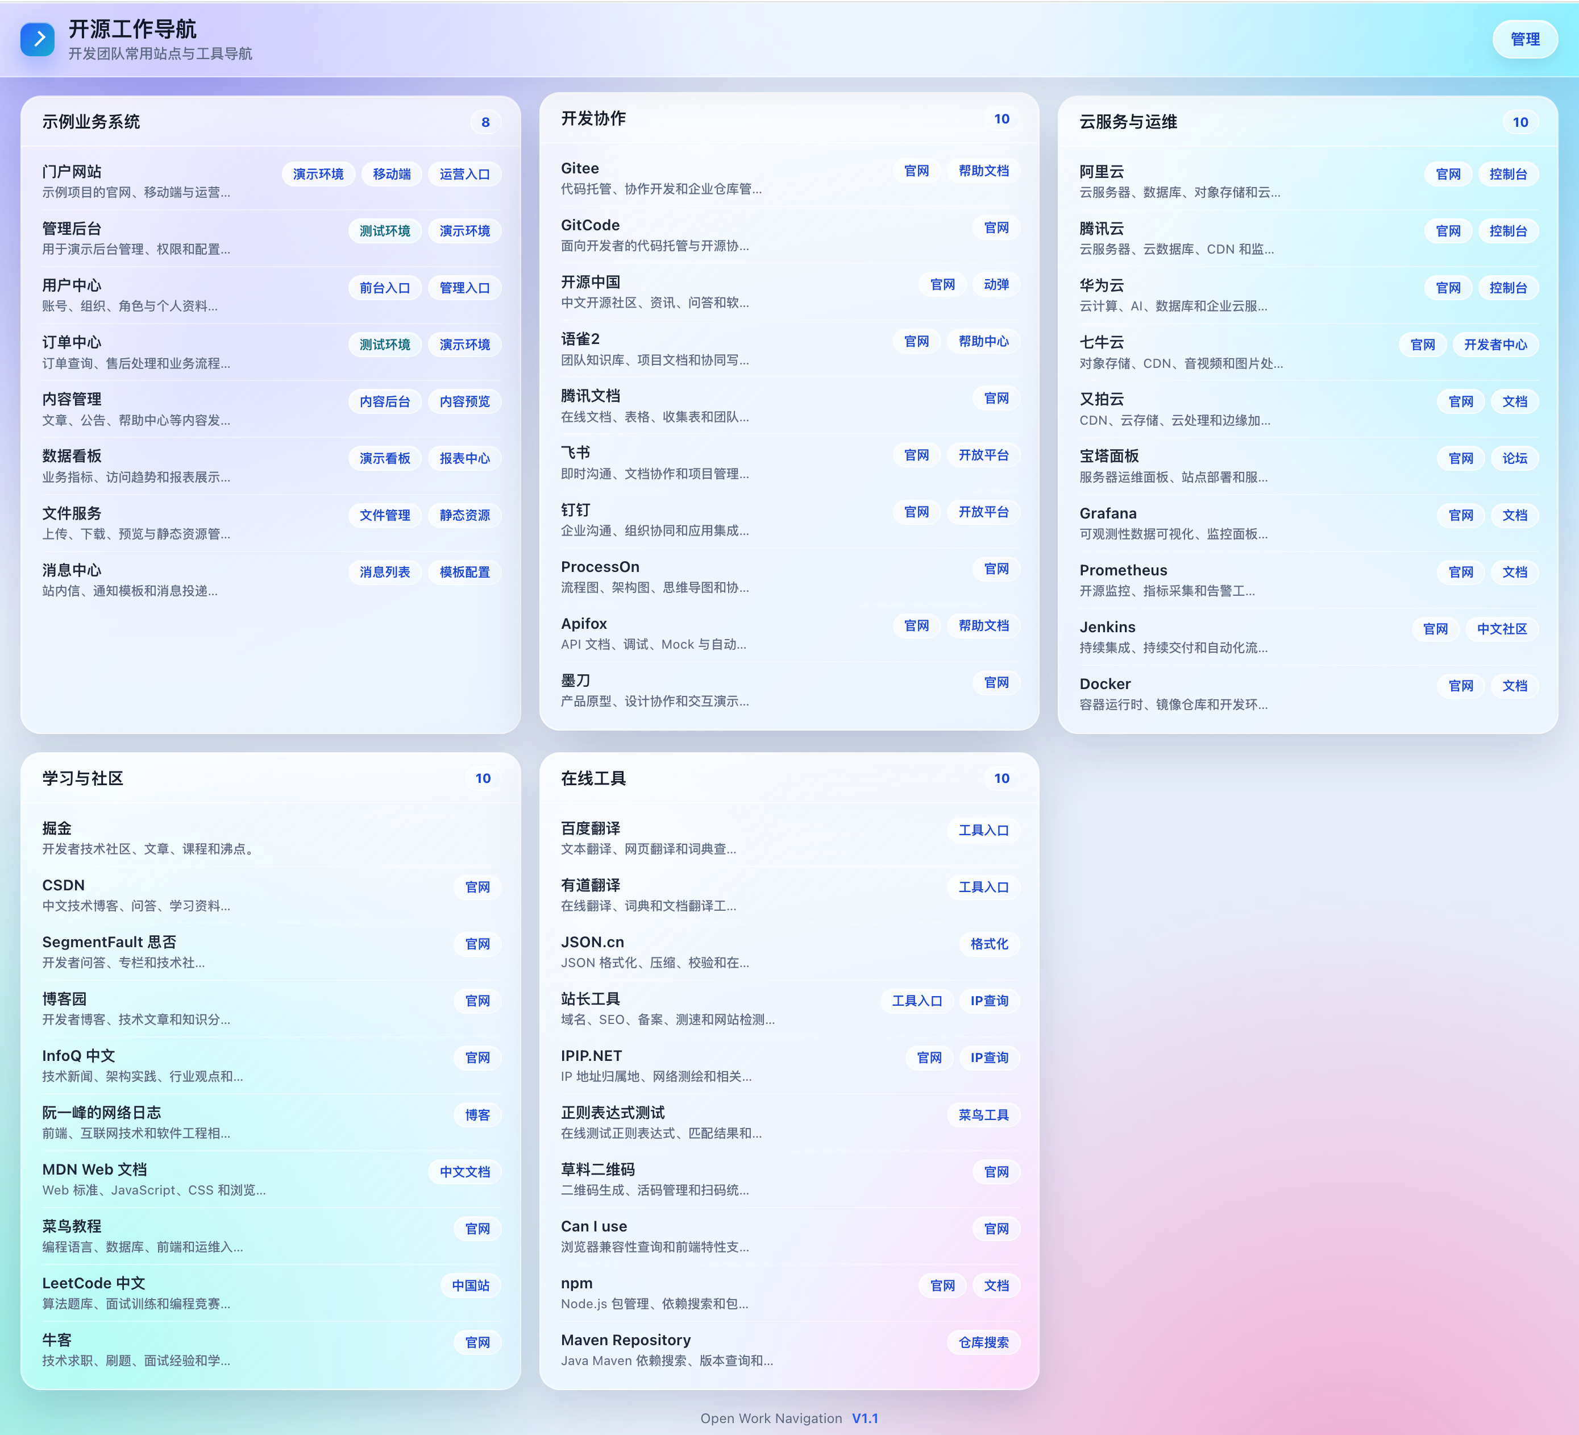Open 七牛云 开发者中心
Screen dimensions: 1579x1435
coord(1495,345)
